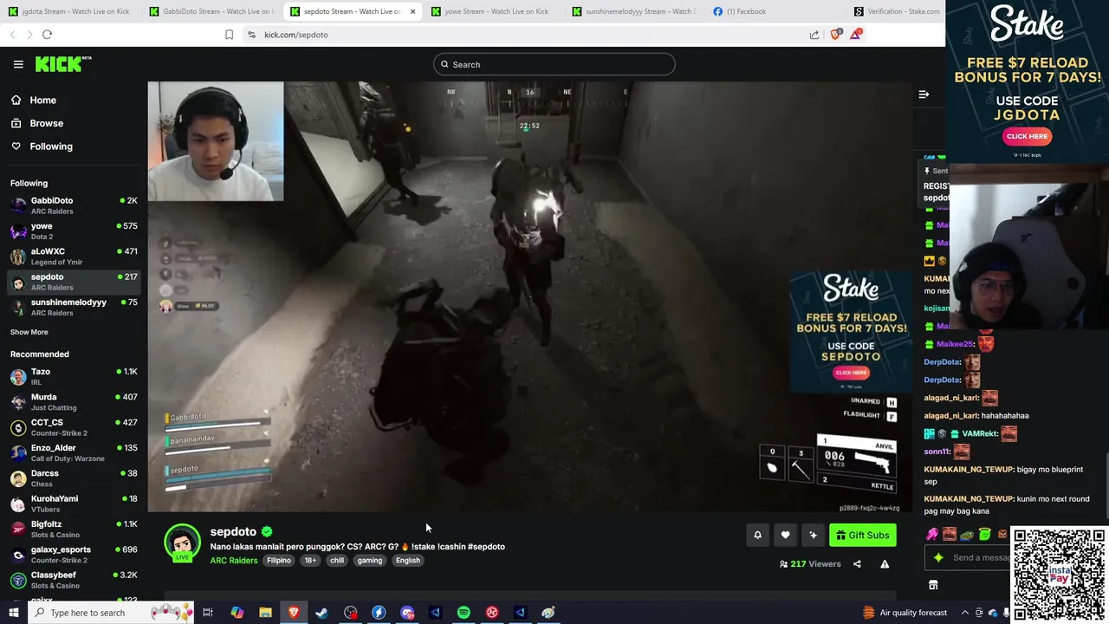Open Air quality forecast widget
1109x624 pixels.
(905, 613)
